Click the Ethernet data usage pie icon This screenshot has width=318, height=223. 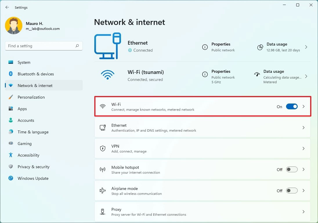point(260,47)
